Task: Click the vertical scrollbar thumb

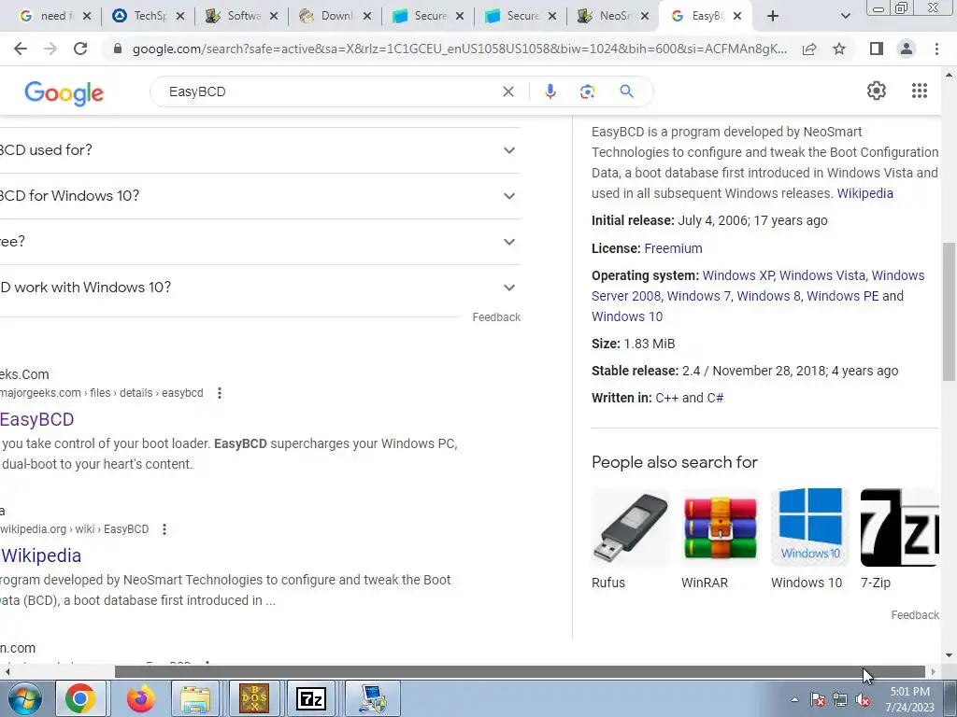Action: click(x=950, y=312)
